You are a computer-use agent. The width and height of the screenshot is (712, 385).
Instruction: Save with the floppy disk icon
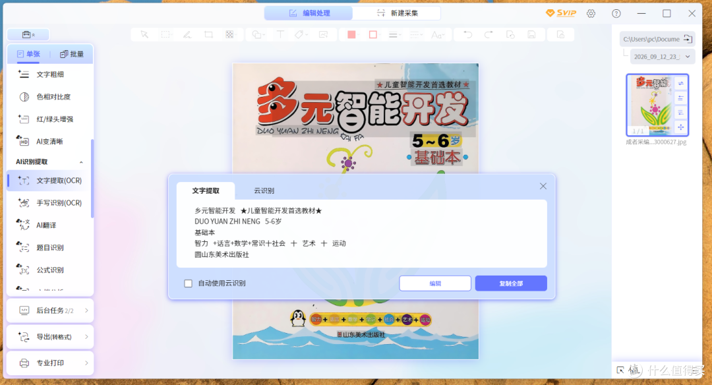tap(531, 34)
